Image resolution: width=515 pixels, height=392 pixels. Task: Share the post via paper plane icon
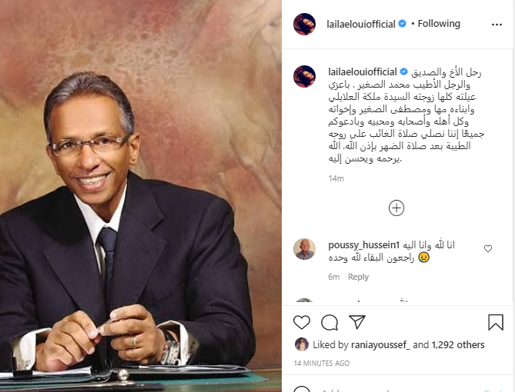click(x=357, y=322)
